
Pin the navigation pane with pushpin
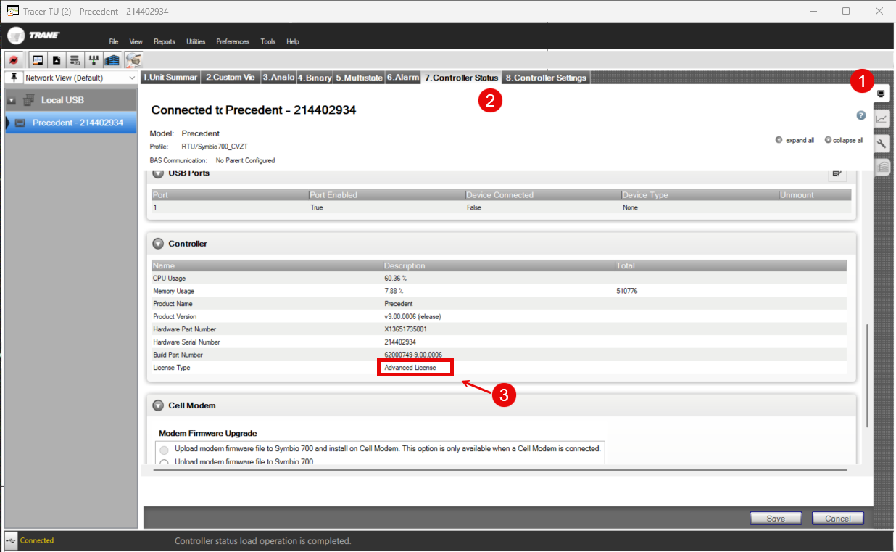[x=14, y=78]
